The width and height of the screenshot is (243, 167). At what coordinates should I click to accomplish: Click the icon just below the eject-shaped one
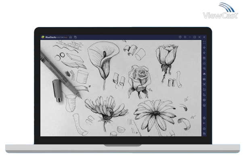click(x=204, y=79)
